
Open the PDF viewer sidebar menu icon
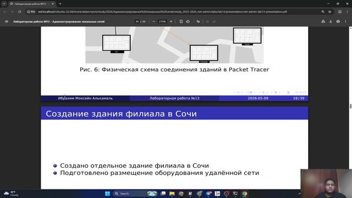(x=7, y=21)
